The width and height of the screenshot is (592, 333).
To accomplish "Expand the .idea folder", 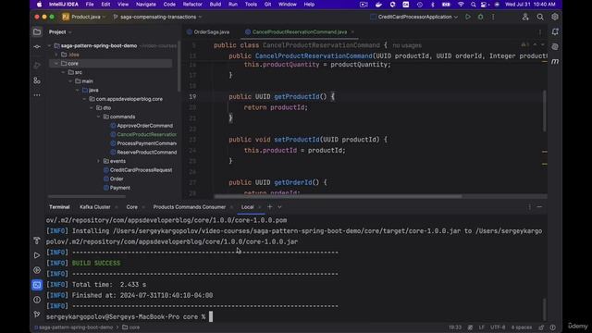I will 56,55.
